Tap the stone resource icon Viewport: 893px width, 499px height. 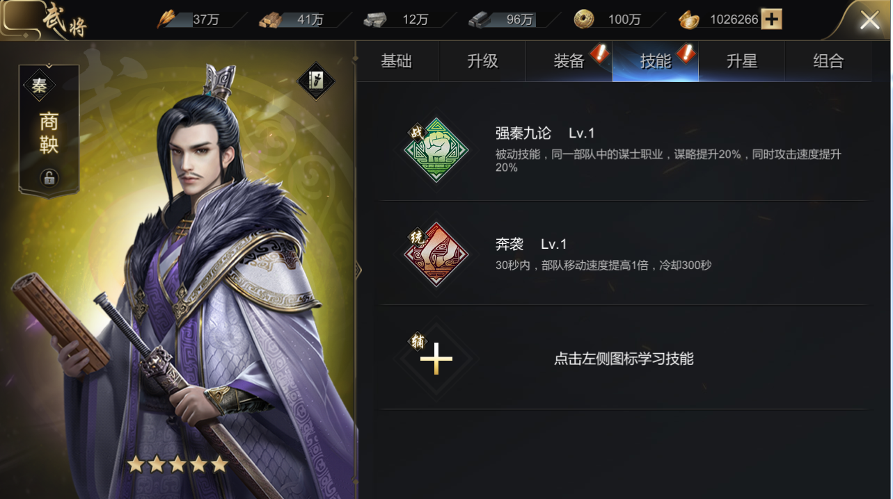tap(374, 20)
